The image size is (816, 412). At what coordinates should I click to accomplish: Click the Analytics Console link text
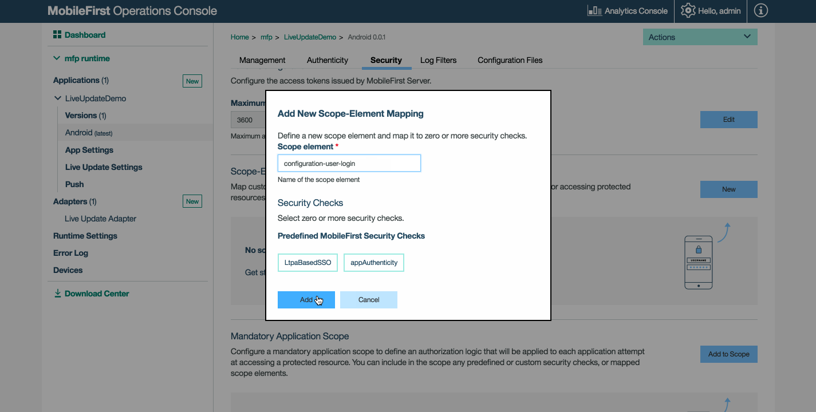[636, 11]
